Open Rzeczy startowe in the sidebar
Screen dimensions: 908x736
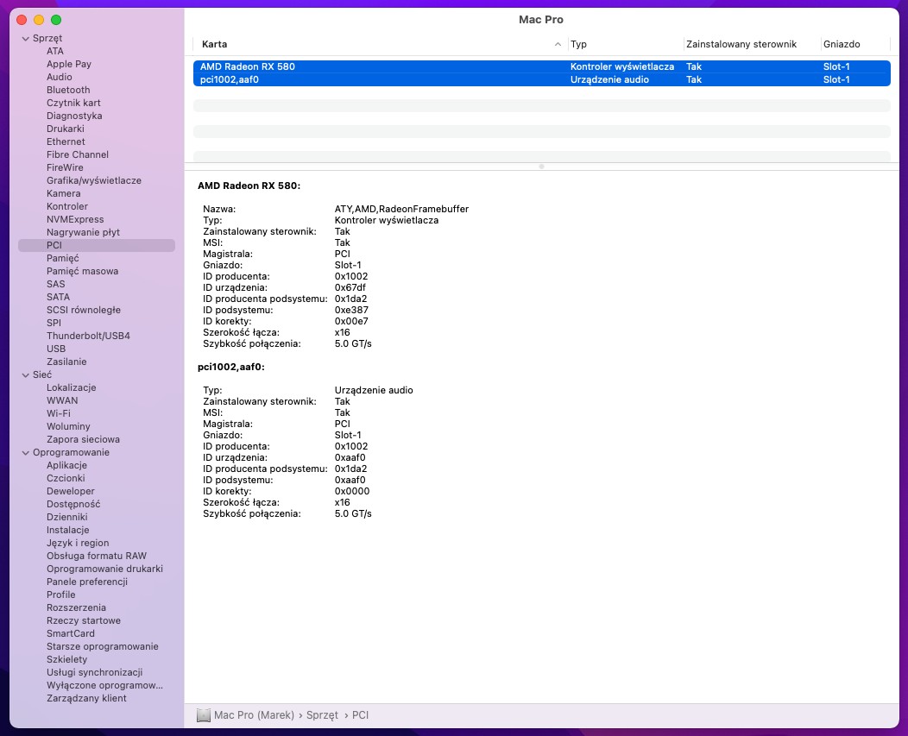(x=84, y=620)
